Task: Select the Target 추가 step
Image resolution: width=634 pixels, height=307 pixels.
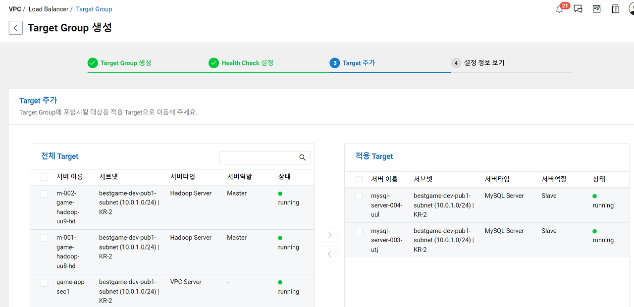Action: [359, 63]
